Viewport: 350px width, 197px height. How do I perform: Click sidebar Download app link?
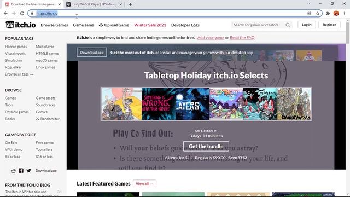46,171
